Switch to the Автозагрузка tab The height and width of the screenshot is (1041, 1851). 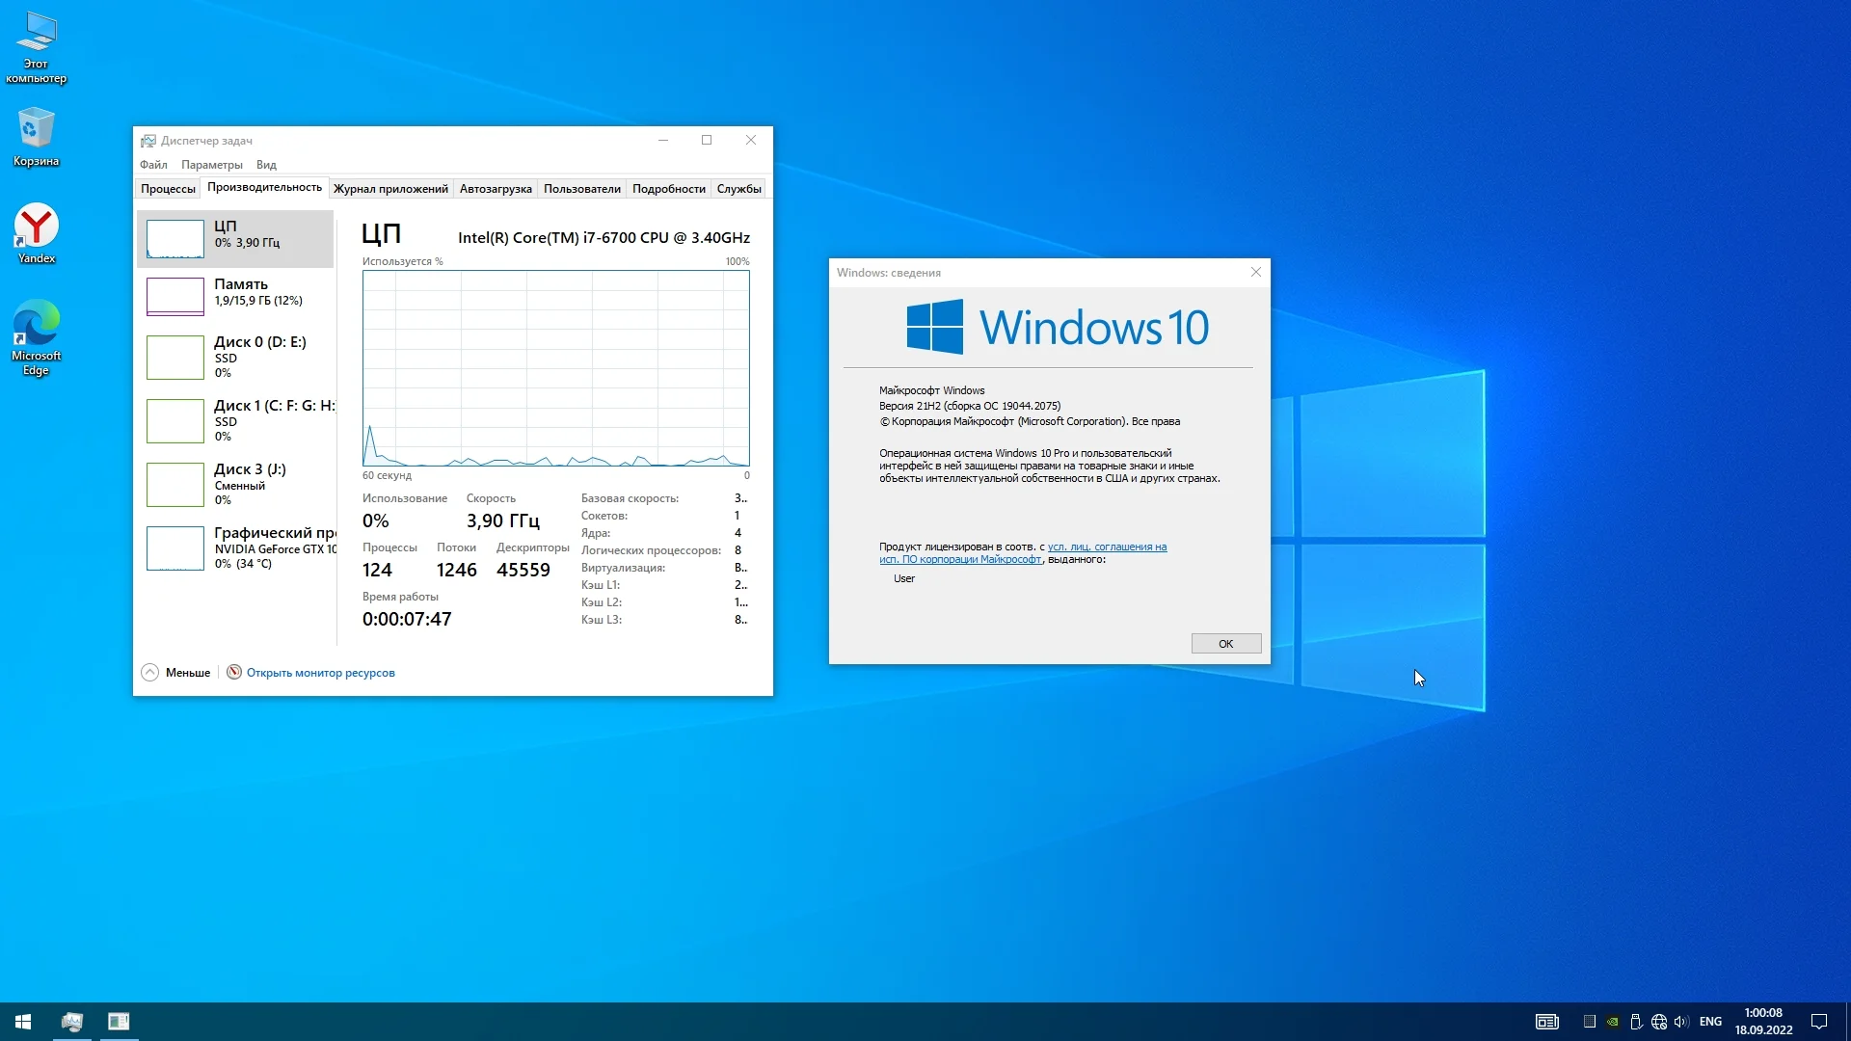pos(496,189)
